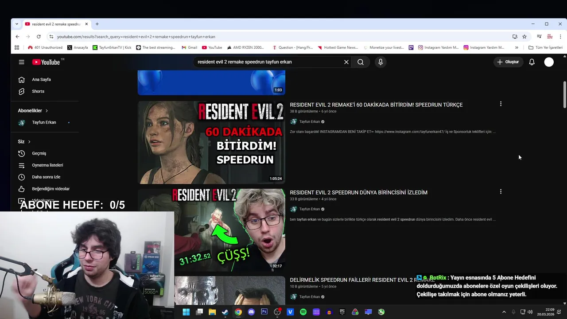The height and width of the screenshot is (319, 567).
Task: Open the account avatar menu
Action: (549, 62)
